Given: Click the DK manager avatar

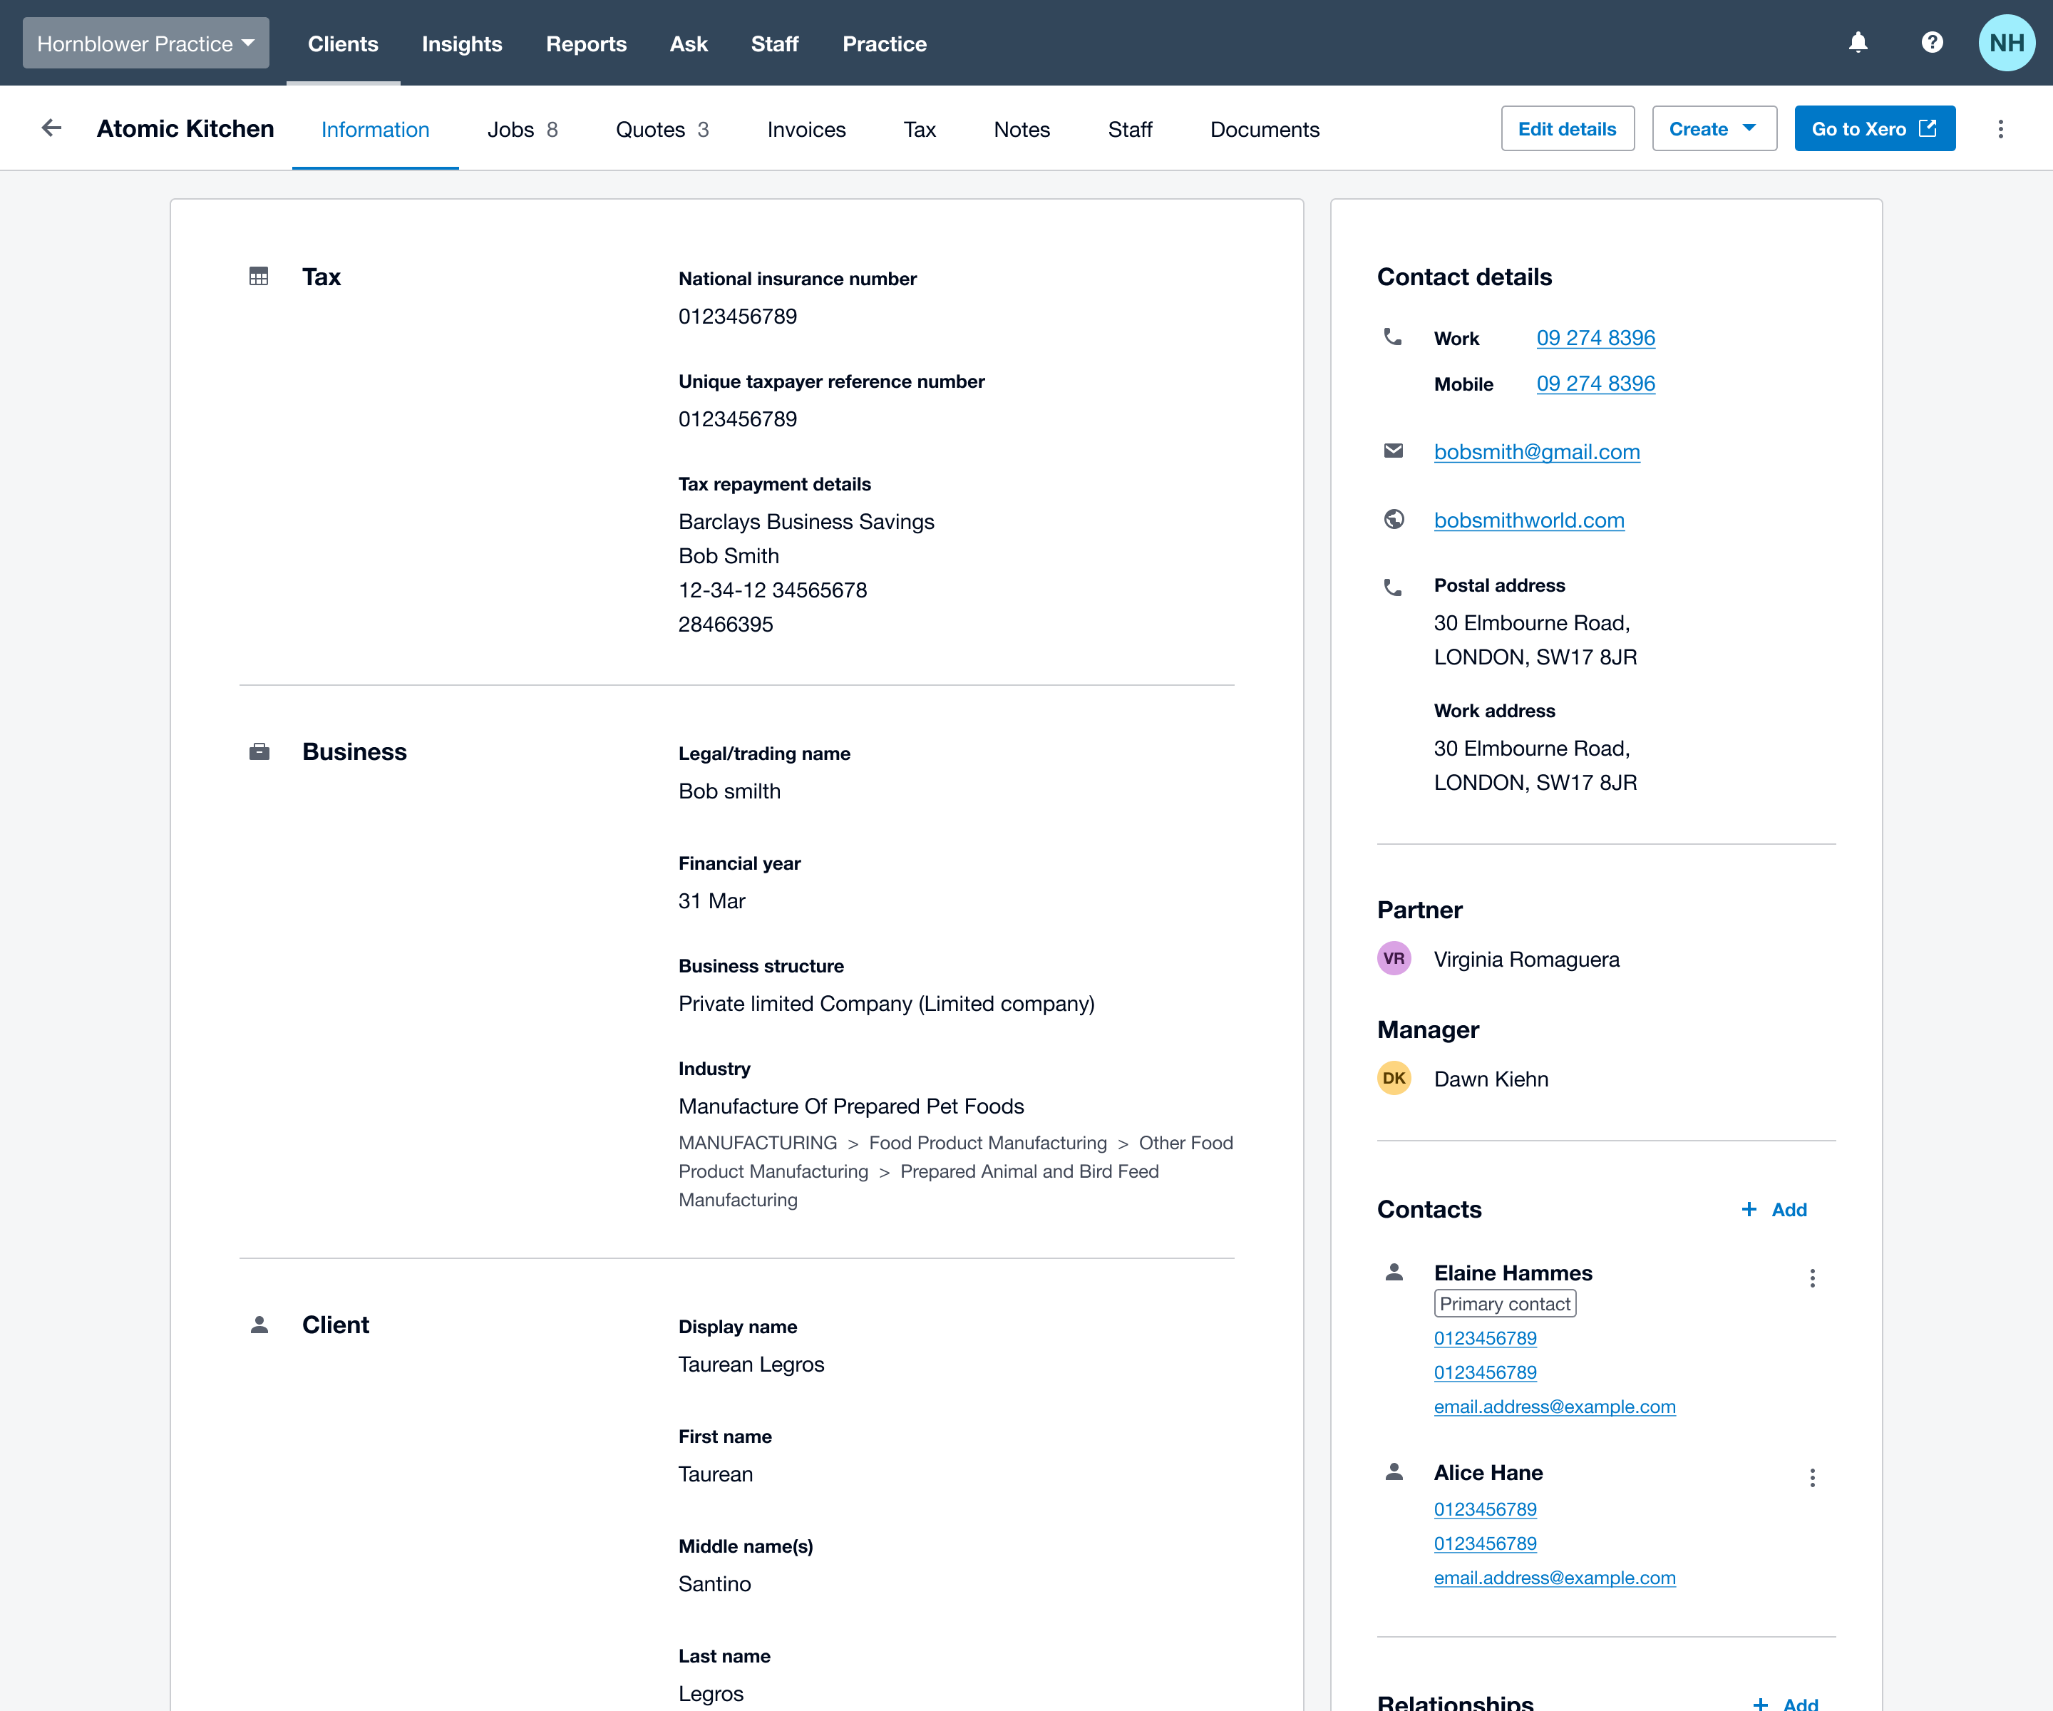Looking at the screenshot, I should coord(1393,1079).
